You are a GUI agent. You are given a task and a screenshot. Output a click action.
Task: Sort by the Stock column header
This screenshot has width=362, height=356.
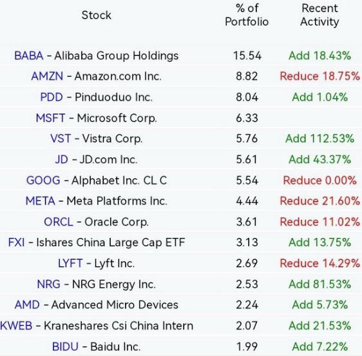pyautogui.click(x=97, y=15)
